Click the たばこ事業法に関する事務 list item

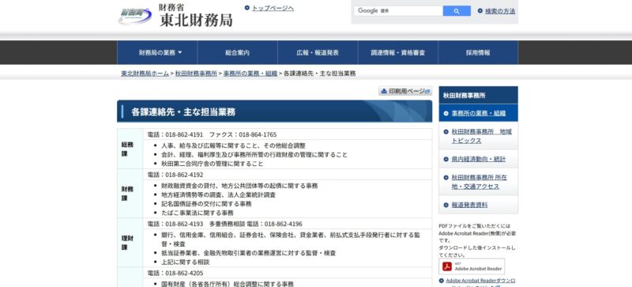click(197, 213)
